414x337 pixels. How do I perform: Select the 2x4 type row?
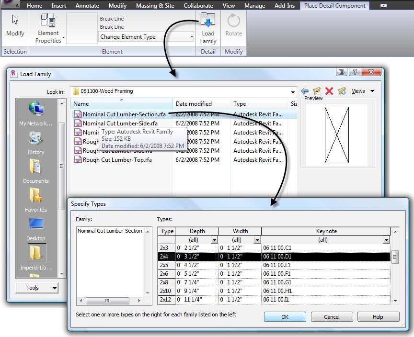click(x=274, y=256)
